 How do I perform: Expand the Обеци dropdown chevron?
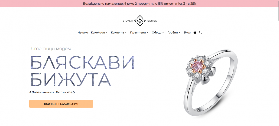click(x=163, y=32)
